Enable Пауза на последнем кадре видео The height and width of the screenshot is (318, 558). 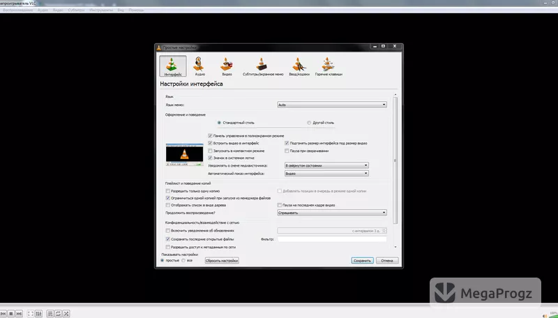point(280,205)
